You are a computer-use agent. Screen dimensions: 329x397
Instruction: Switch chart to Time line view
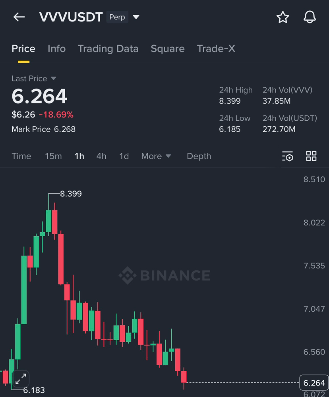(21, 156)
